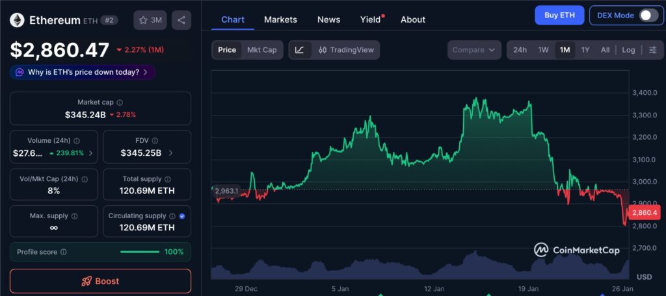Click the red 2,860.4 price label

click(x=645, y=212)
